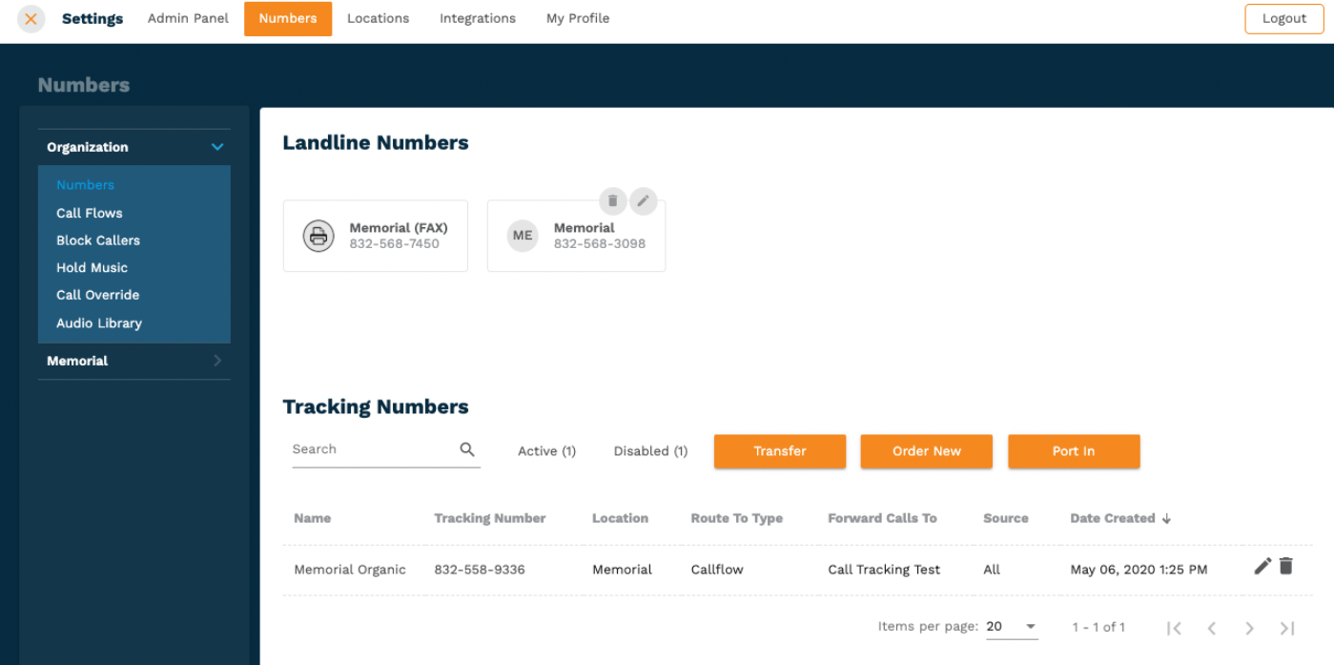This screenshot has width=1334, height=665.
Task: Click the tracking numbers Search field
Action: pos(372,449)
